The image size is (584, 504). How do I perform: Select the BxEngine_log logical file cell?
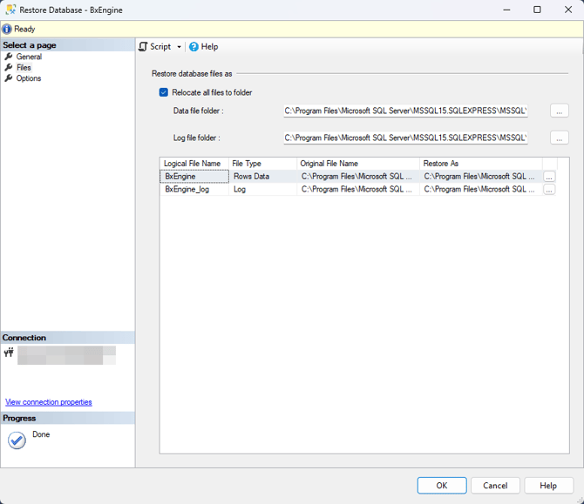tap(194, 189)
